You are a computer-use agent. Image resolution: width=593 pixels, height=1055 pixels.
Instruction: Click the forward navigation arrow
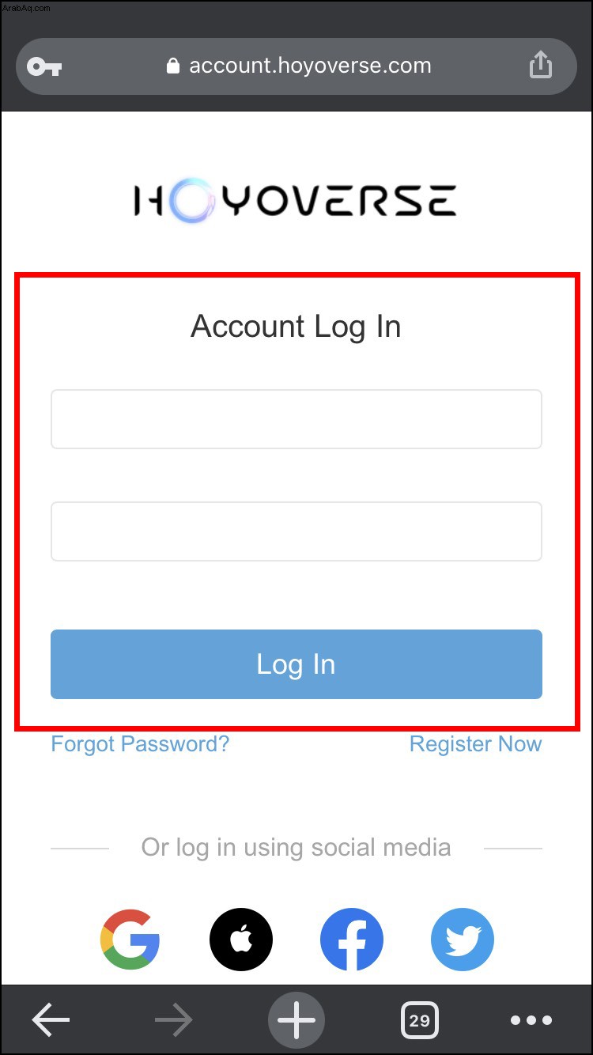[x=174, y=1020]
